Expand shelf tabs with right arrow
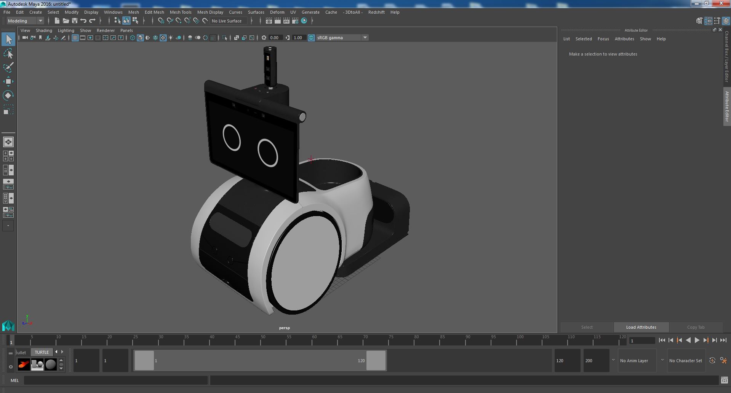 point(62,352)
